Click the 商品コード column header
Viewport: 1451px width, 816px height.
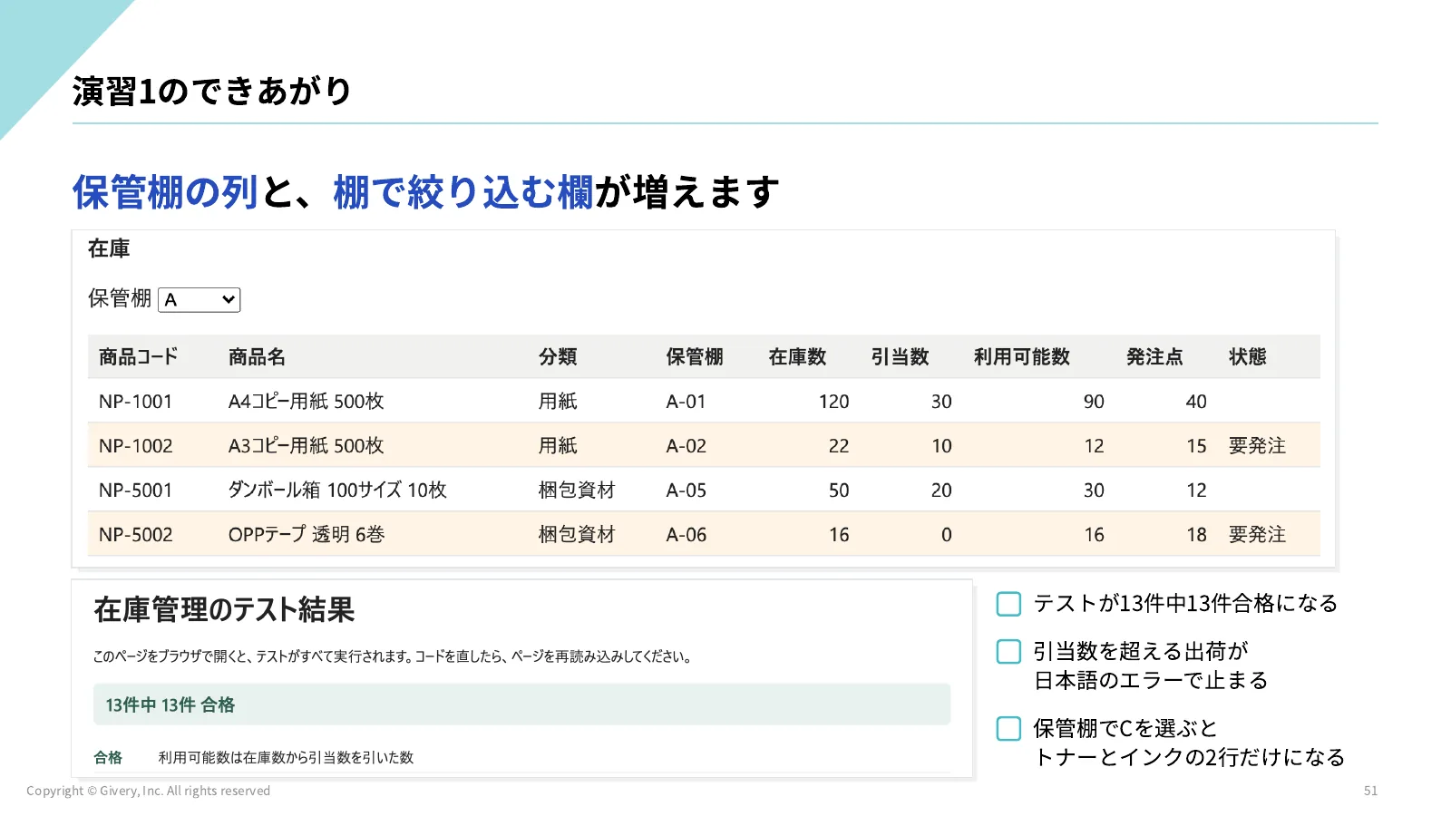[x=138, y=357]
